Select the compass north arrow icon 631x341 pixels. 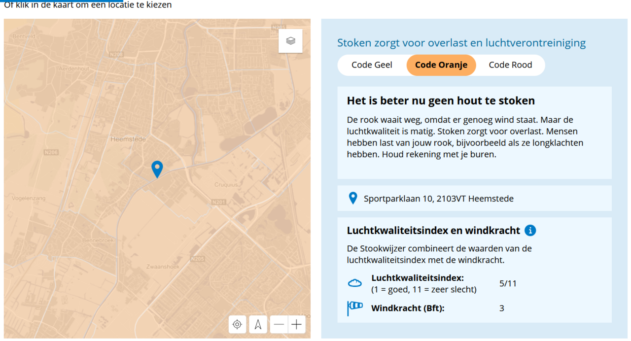[x=258, y=324]
